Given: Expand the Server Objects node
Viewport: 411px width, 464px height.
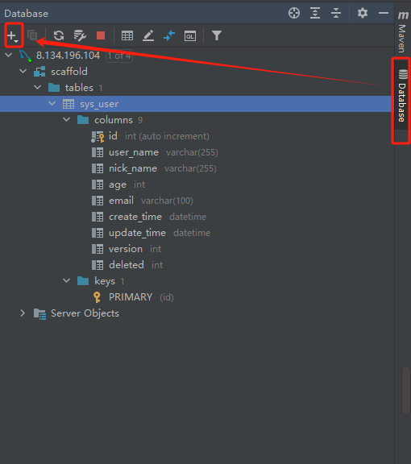Looking at the screenshot, I should click(23, 313).
